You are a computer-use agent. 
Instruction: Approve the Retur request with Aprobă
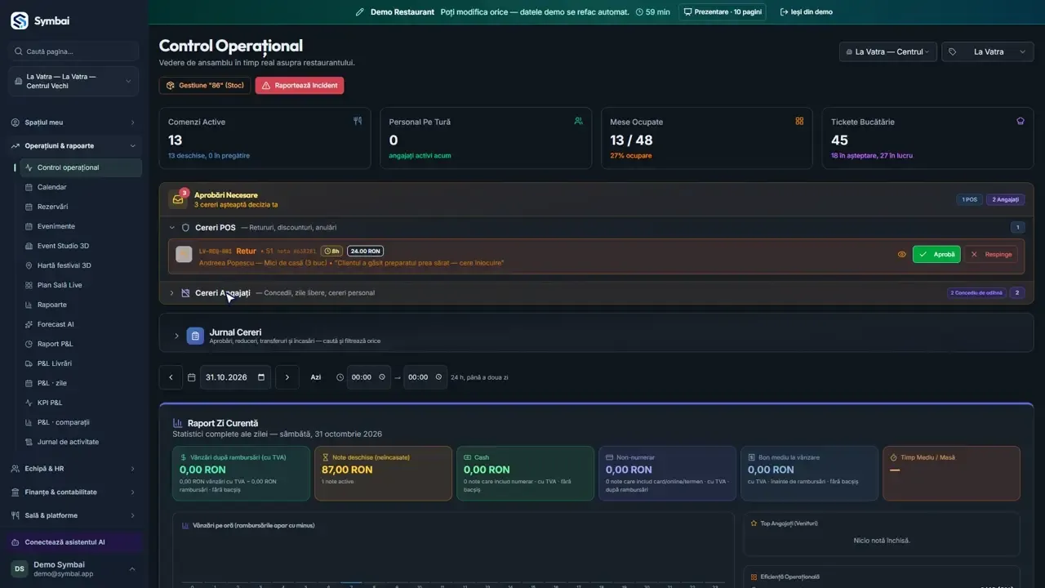(936, 254)
